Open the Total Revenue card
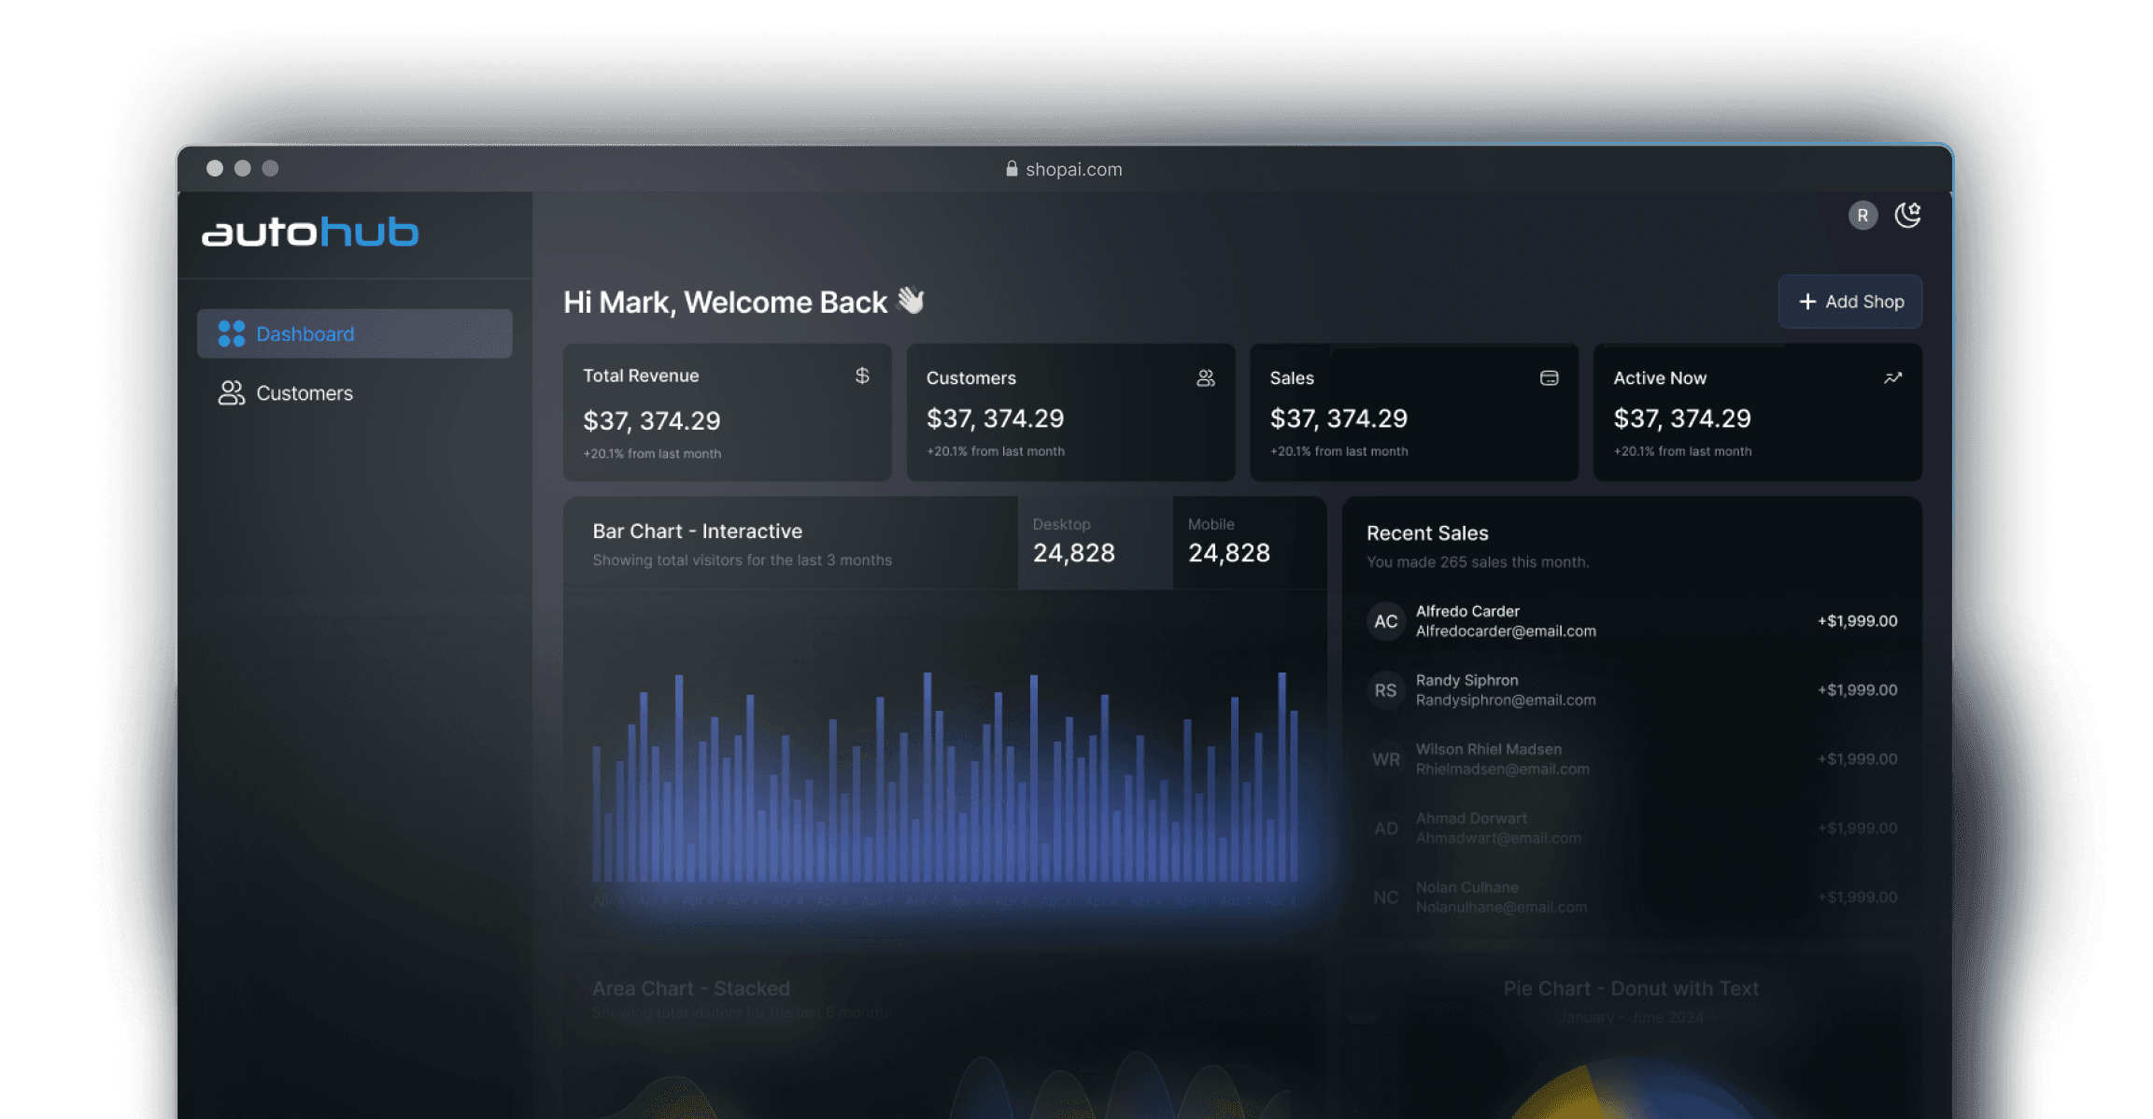Screen dimensions: 2153x1119 [727, 413]
